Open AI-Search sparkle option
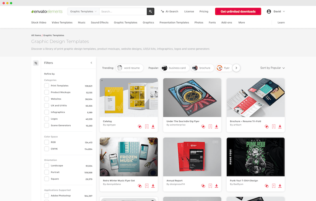The height and width of the screenshot is (201, 316). point(171,11)
